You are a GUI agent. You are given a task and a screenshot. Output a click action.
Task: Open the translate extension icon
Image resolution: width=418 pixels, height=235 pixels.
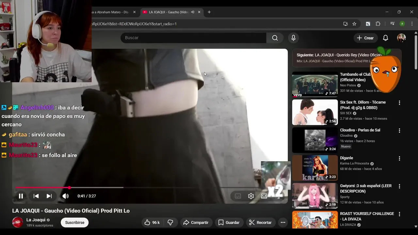pyautogui.click(x=368, y=24)
